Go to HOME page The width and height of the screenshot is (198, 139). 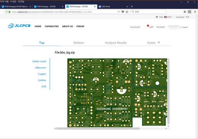point(38,26)
